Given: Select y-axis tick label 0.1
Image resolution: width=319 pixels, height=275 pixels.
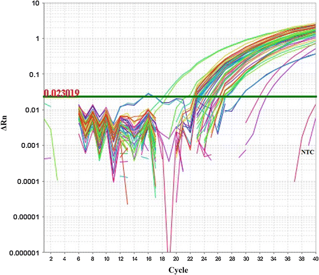Looking at the screenshot, I should [x=34, y=74].
